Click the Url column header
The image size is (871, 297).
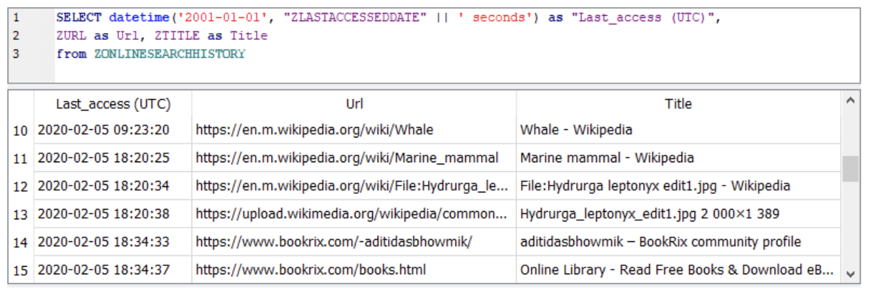(x=354, y=104)
